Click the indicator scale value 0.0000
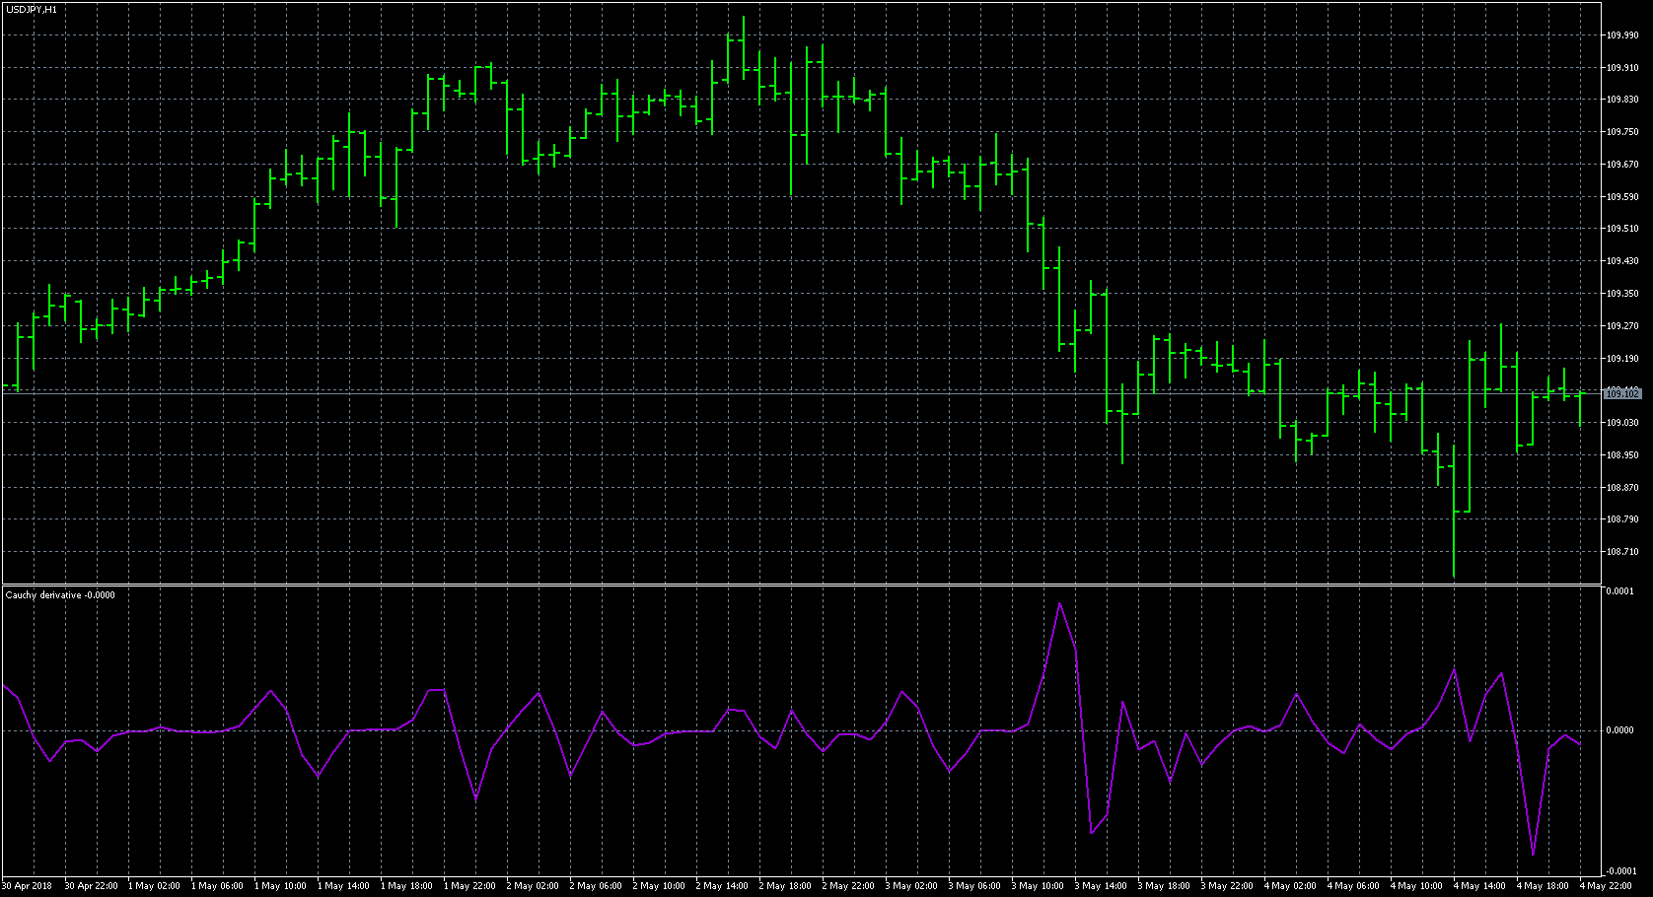 (x=1620, y=730)
